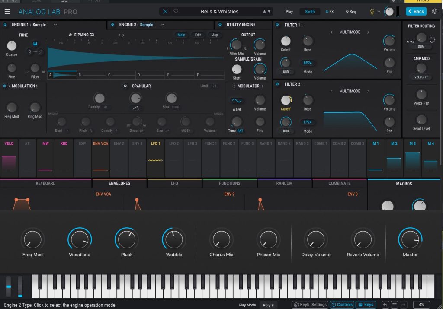Screen dimensions: 443x309
Task: Open Filter 2 LP24 mode dropdown
Action: [308, 122]
